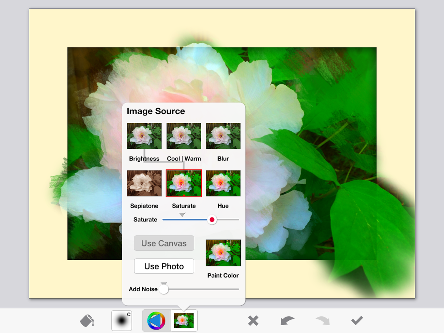The image size is (444, 333).
Task: Click the selected Saturate preview thumbnail
Action: pyautogui.click(x=184, y=183)
